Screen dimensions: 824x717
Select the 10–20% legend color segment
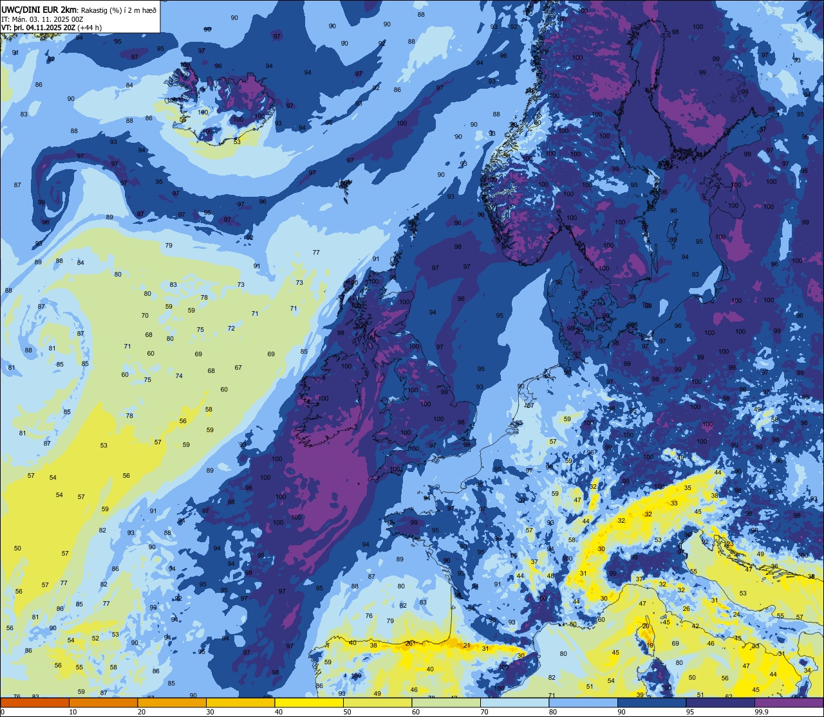tap(103, 702)
